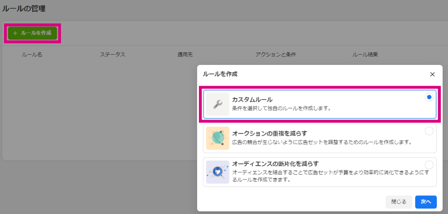Click the アクションと条件 column header
448x214 pixels.
coord(276,55)
